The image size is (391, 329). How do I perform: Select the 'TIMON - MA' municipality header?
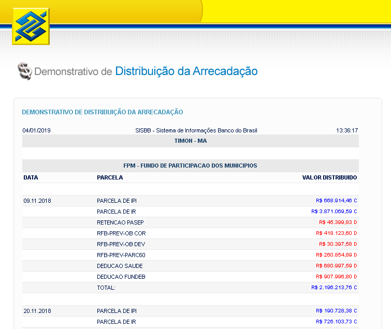190,141
